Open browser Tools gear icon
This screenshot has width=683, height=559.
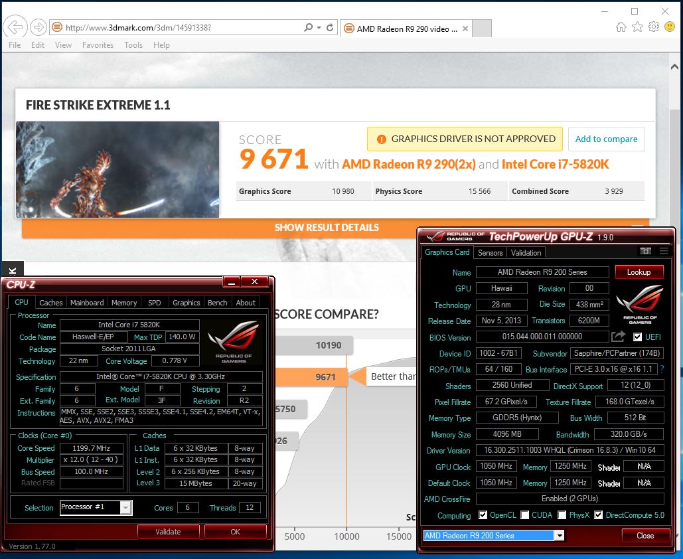[653, 27]
